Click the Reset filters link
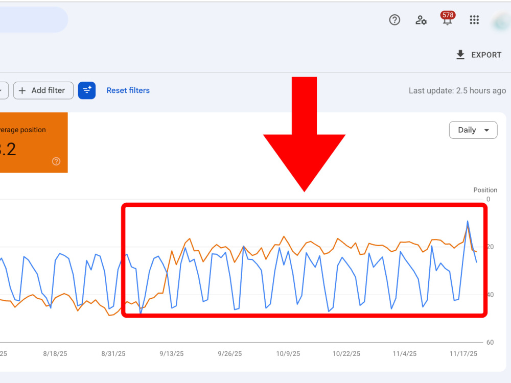The height and width of the screenshot is (383, 511). click(128, 90)
